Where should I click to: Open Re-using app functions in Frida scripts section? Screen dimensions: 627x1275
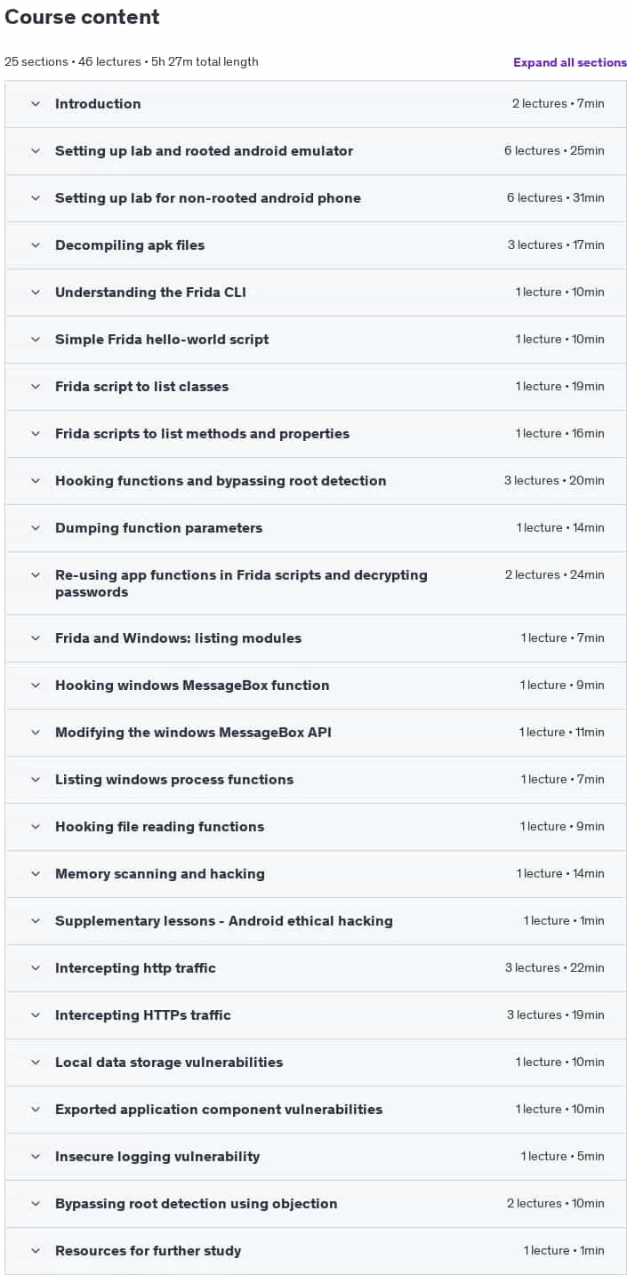click(x=316, y=583)
